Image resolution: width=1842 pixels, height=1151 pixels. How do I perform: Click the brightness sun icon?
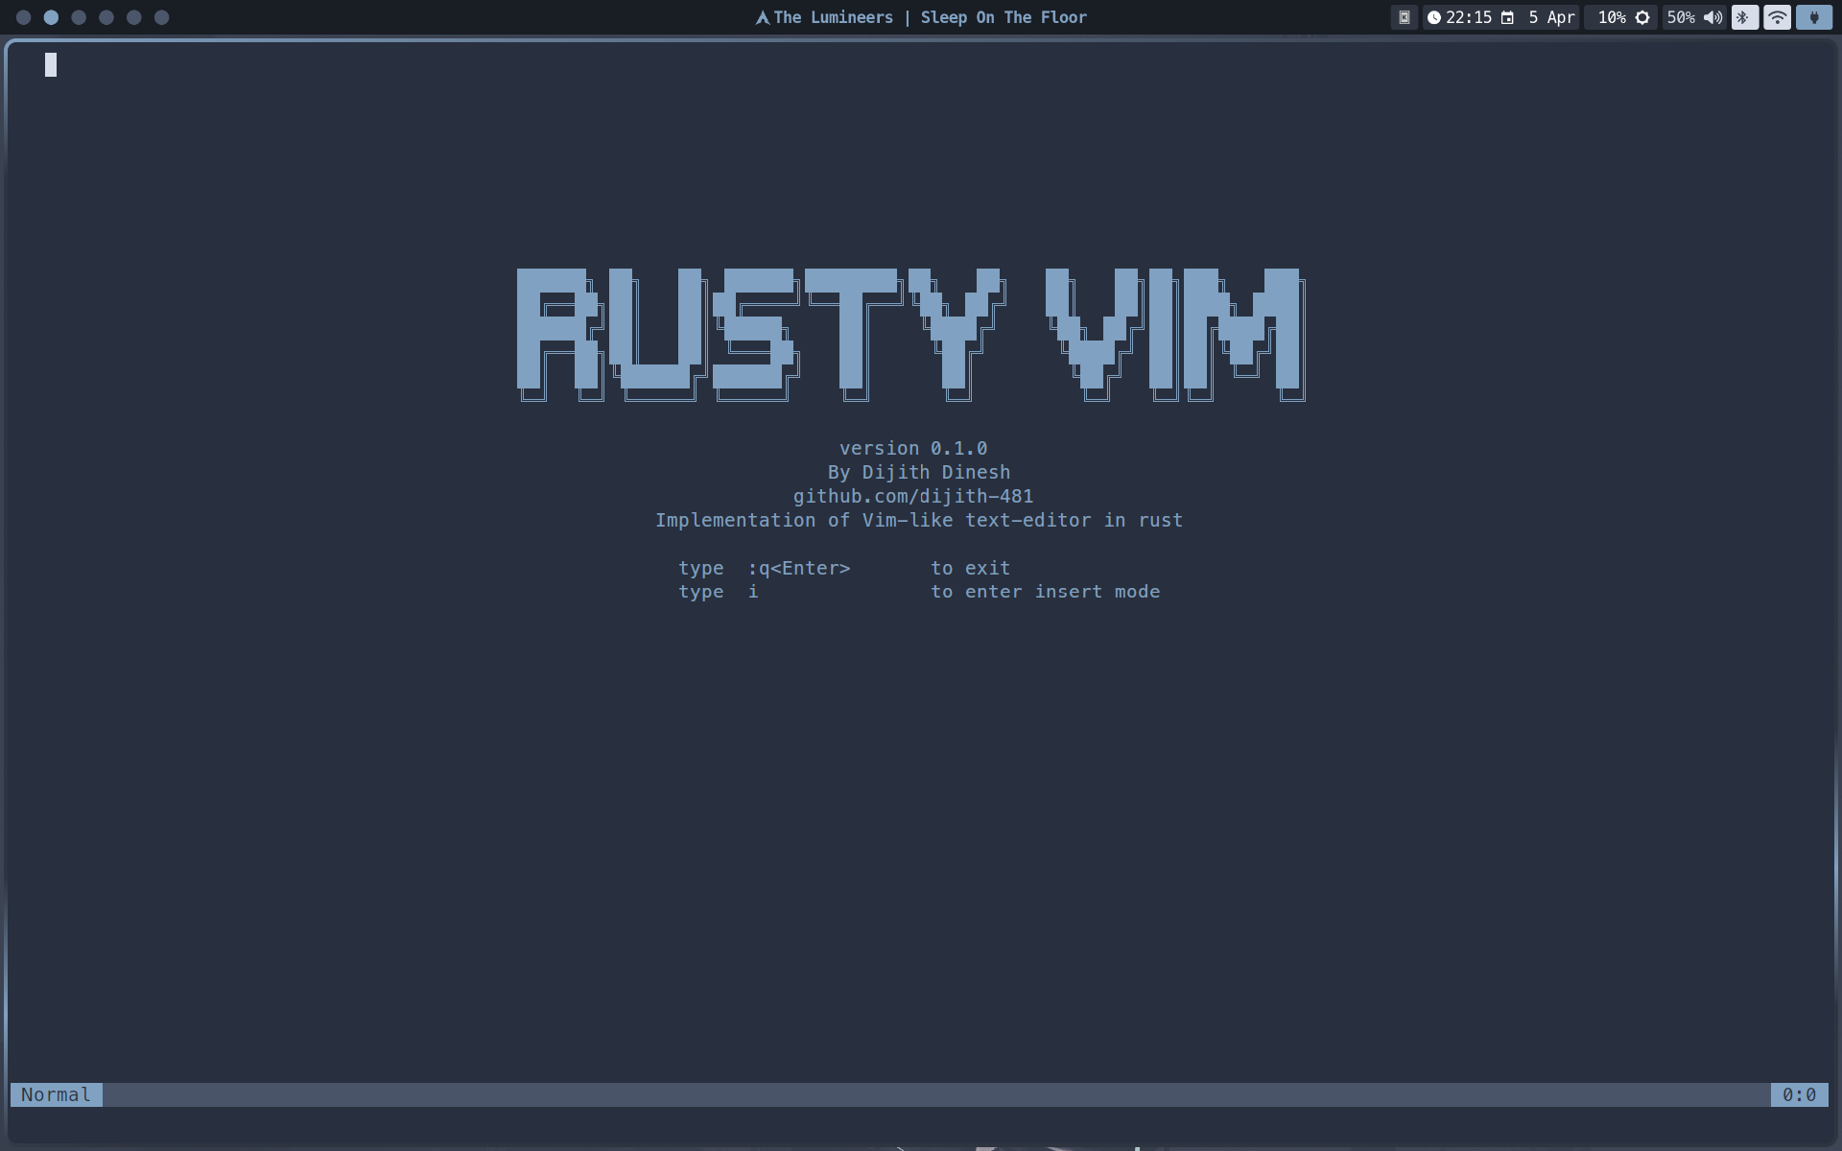click(1642, 17)
